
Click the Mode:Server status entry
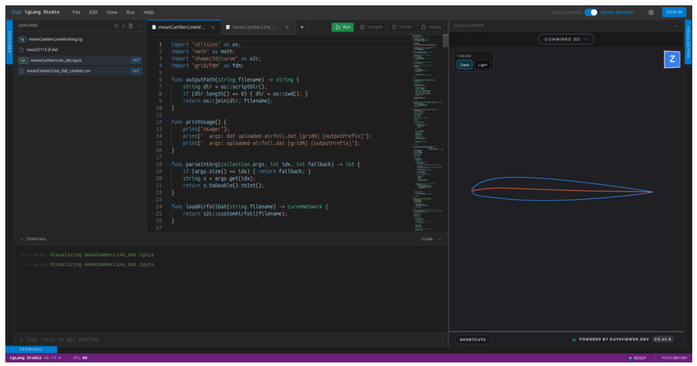(x=674, y=358)
